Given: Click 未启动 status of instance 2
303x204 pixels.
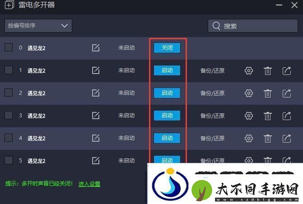Looking at the screenshot, I should (x=126, y=93).
